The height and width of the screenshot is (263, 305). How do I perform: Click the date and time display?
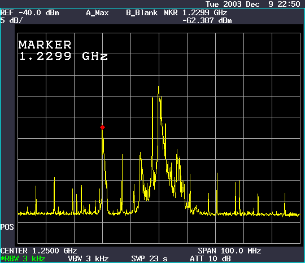click(253, 4)
